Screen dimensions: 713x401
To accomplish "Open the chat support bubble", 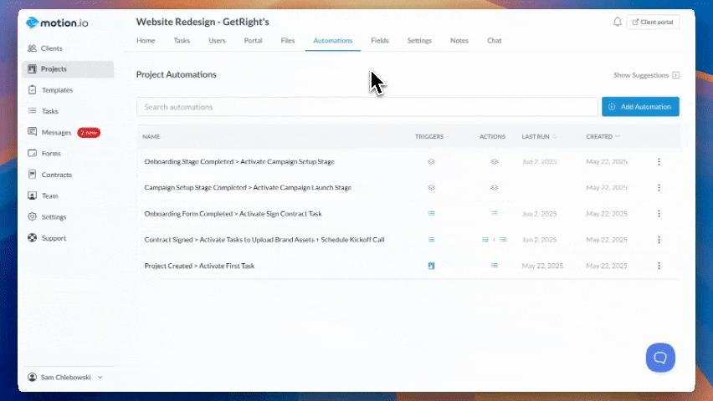I will (660, 358).
